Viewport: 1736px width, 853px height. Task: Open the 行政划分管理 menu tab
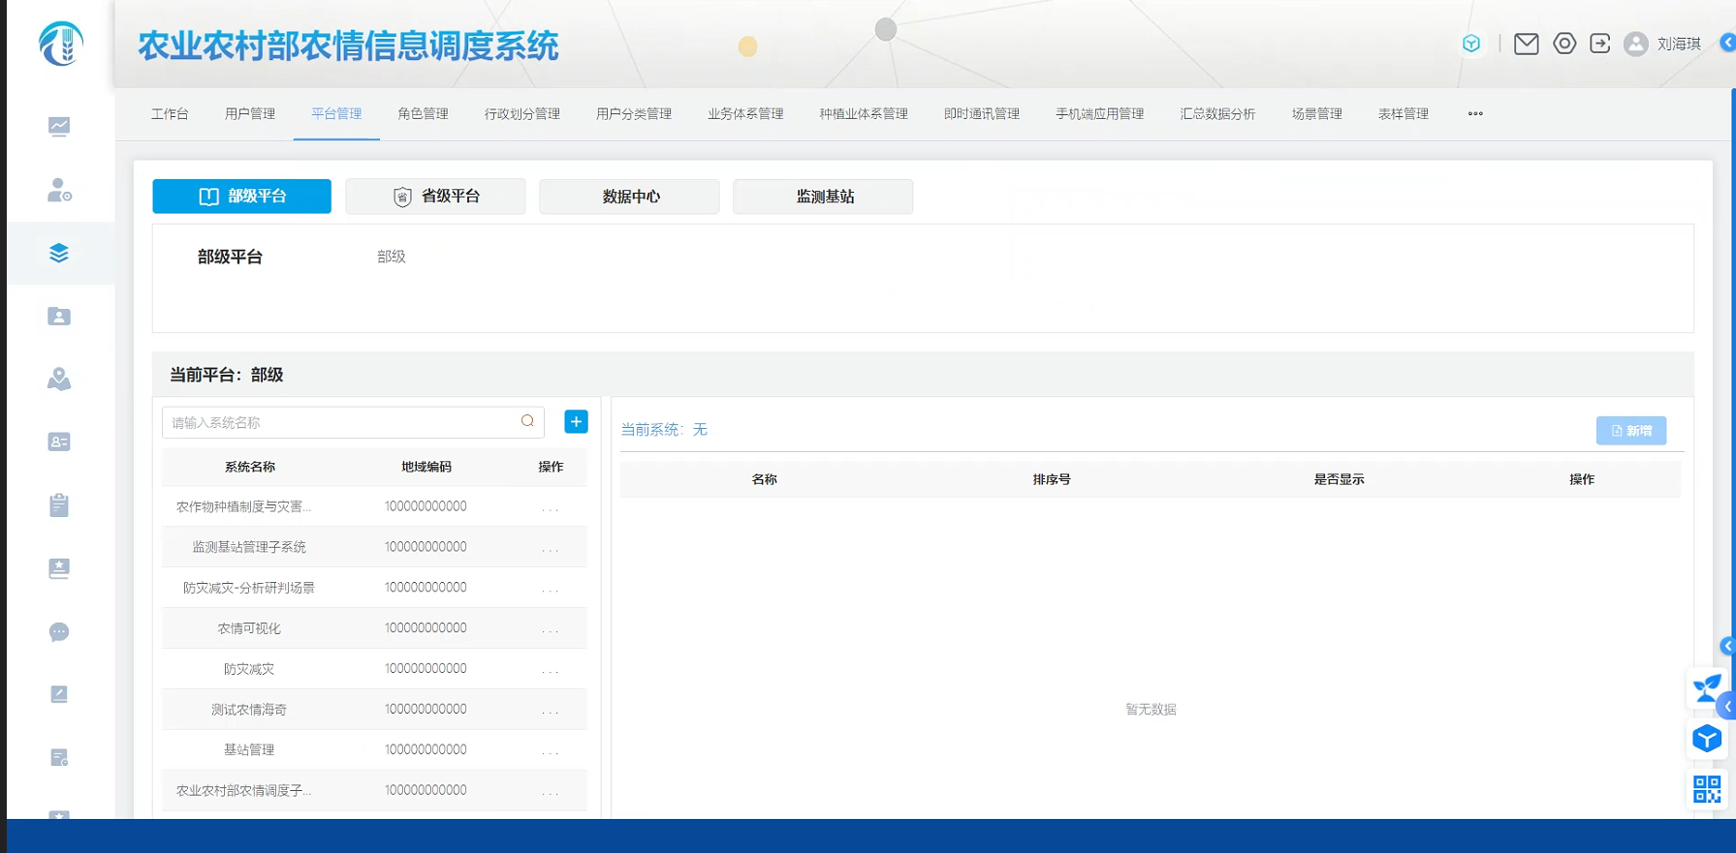point(522,114)
